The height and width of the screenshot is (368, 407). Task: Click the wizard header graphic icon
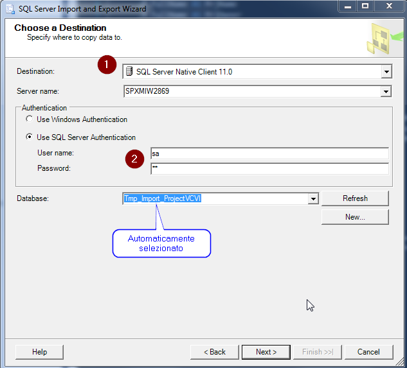(382, 39)
